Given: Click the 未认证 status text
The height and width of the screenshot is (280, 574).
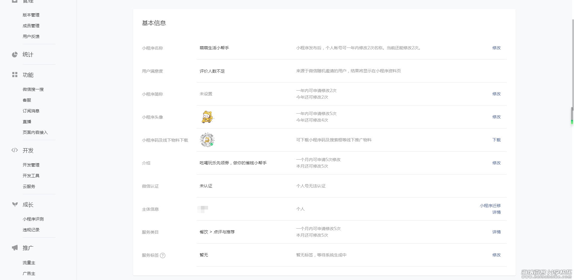Looking at the screenshot, I should 206,186.
